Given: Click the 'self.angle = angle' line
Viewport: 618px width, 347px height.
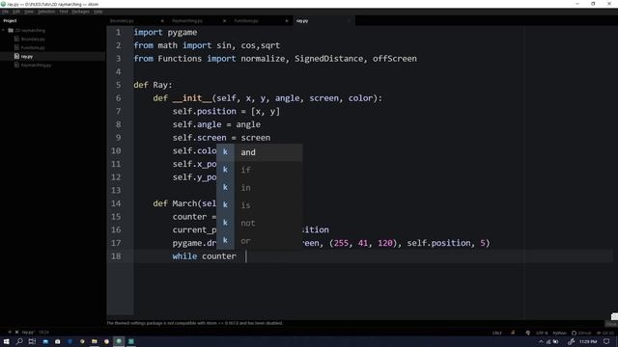Looking at the screenshot, I should [x=216, y=124].
